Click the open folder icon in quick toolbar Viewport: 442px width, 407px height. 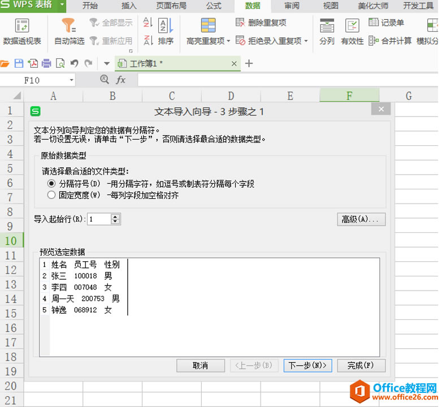(5, 64)
